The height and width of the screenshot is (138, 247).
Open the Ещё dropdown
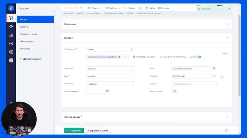[x=225, y=53]
